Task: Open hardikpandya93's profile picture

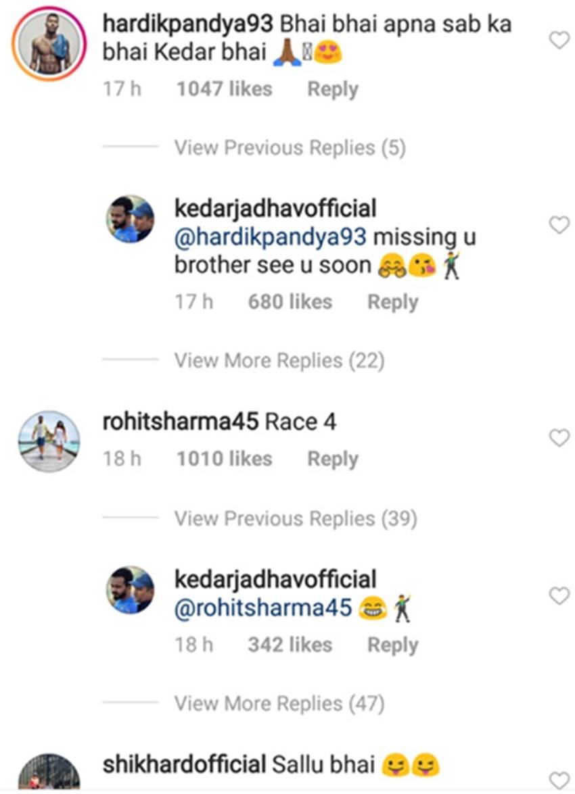Action: (49, 46)
